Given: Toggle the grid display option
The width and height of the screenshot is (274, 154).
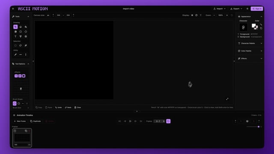Looking at the screenshot, I should (192, 15).
